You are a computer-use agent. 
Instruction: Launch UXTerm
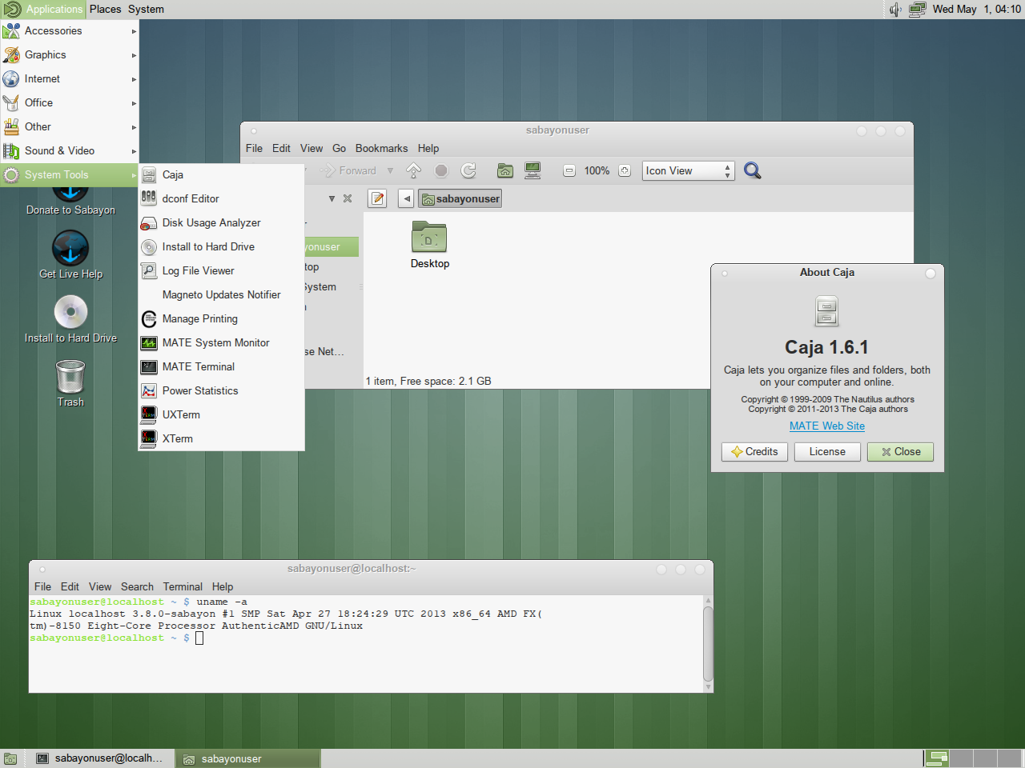(222, 414)
